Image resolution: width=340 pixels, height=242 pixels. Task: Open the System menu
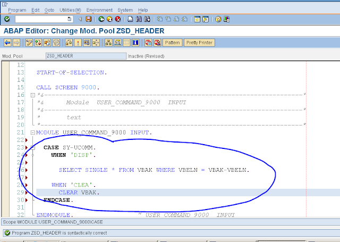point(125,10)
